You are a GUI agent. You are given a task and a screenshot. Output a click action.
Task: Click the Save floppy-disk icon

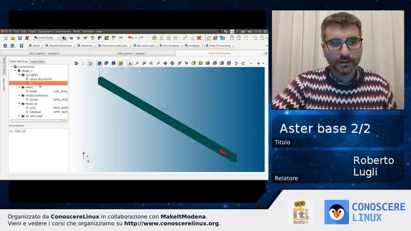tap(20, 38)
